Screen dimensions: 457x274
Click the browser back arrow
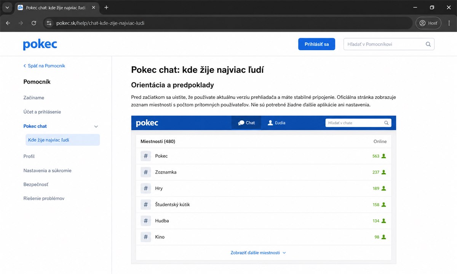[x=8, y=23]
